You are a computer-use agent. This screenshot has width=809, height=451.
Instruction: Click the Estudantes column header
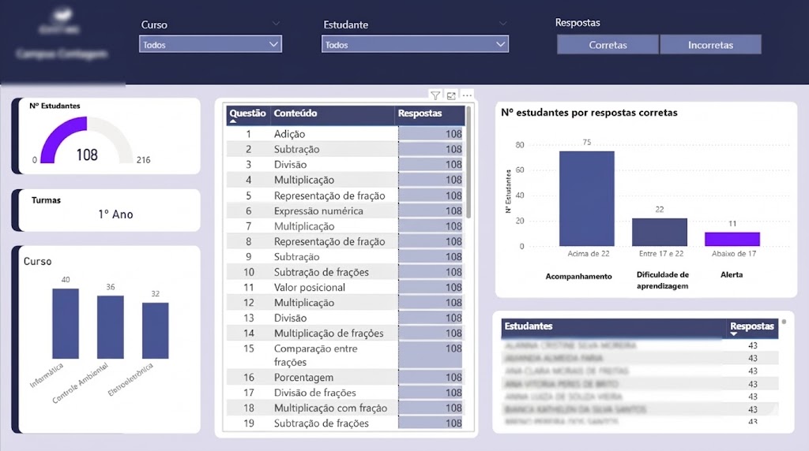[x=529, y=326]
